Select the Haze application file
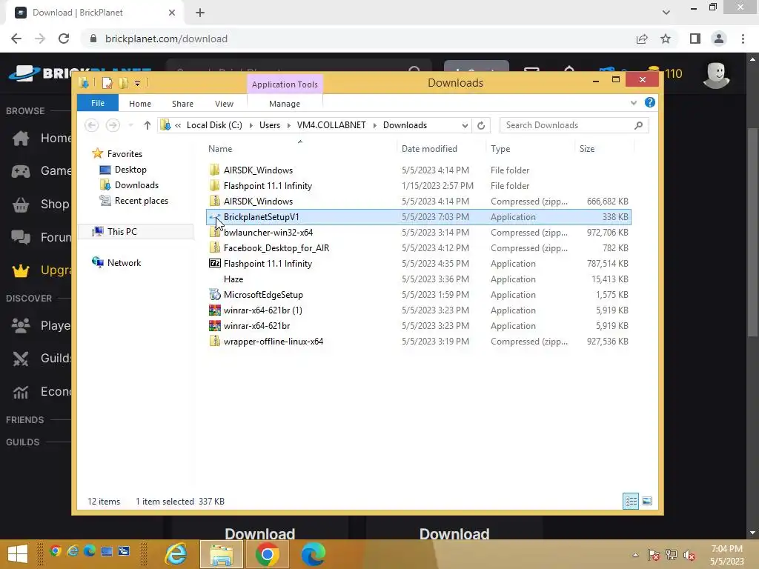 tap(233, 279)
